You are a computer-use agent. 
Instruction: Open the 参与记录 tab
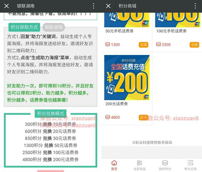click(x=190, y=165)
